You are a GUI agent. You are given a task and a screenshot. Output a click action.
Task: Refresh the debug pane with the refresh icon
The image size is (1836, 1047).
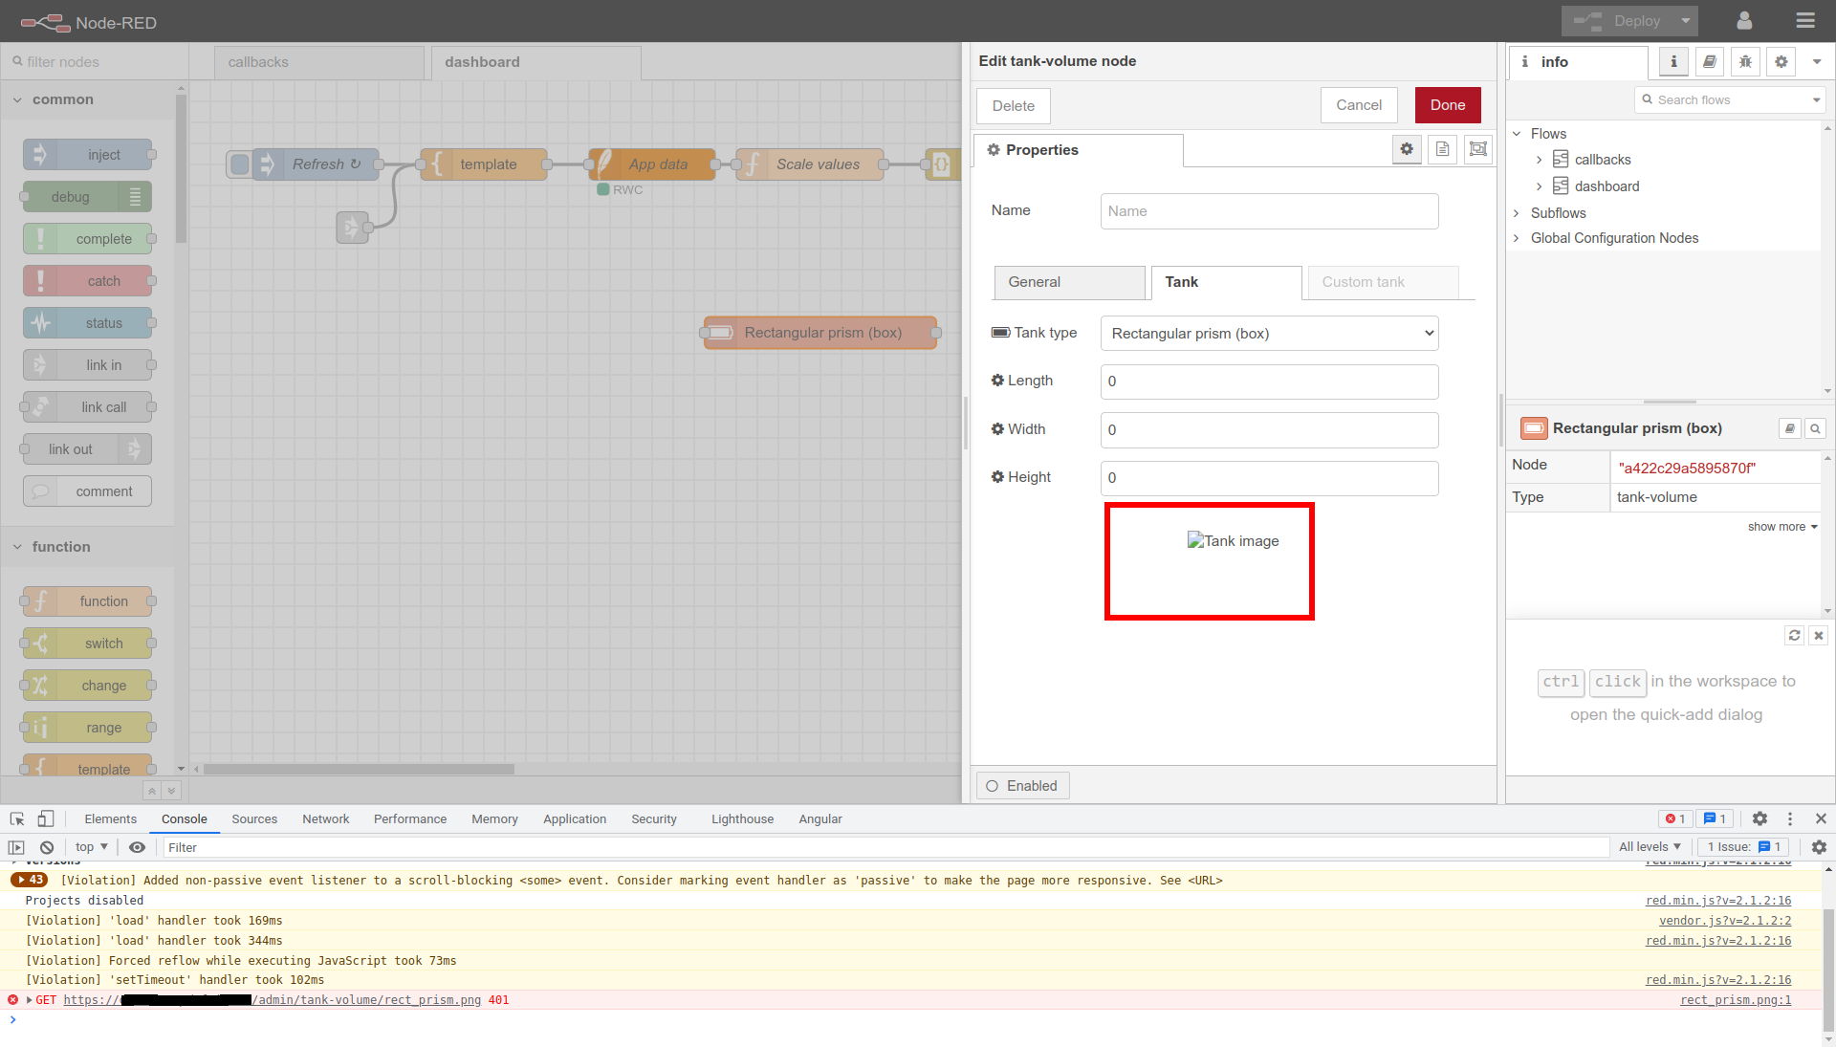coord(1794,635)
